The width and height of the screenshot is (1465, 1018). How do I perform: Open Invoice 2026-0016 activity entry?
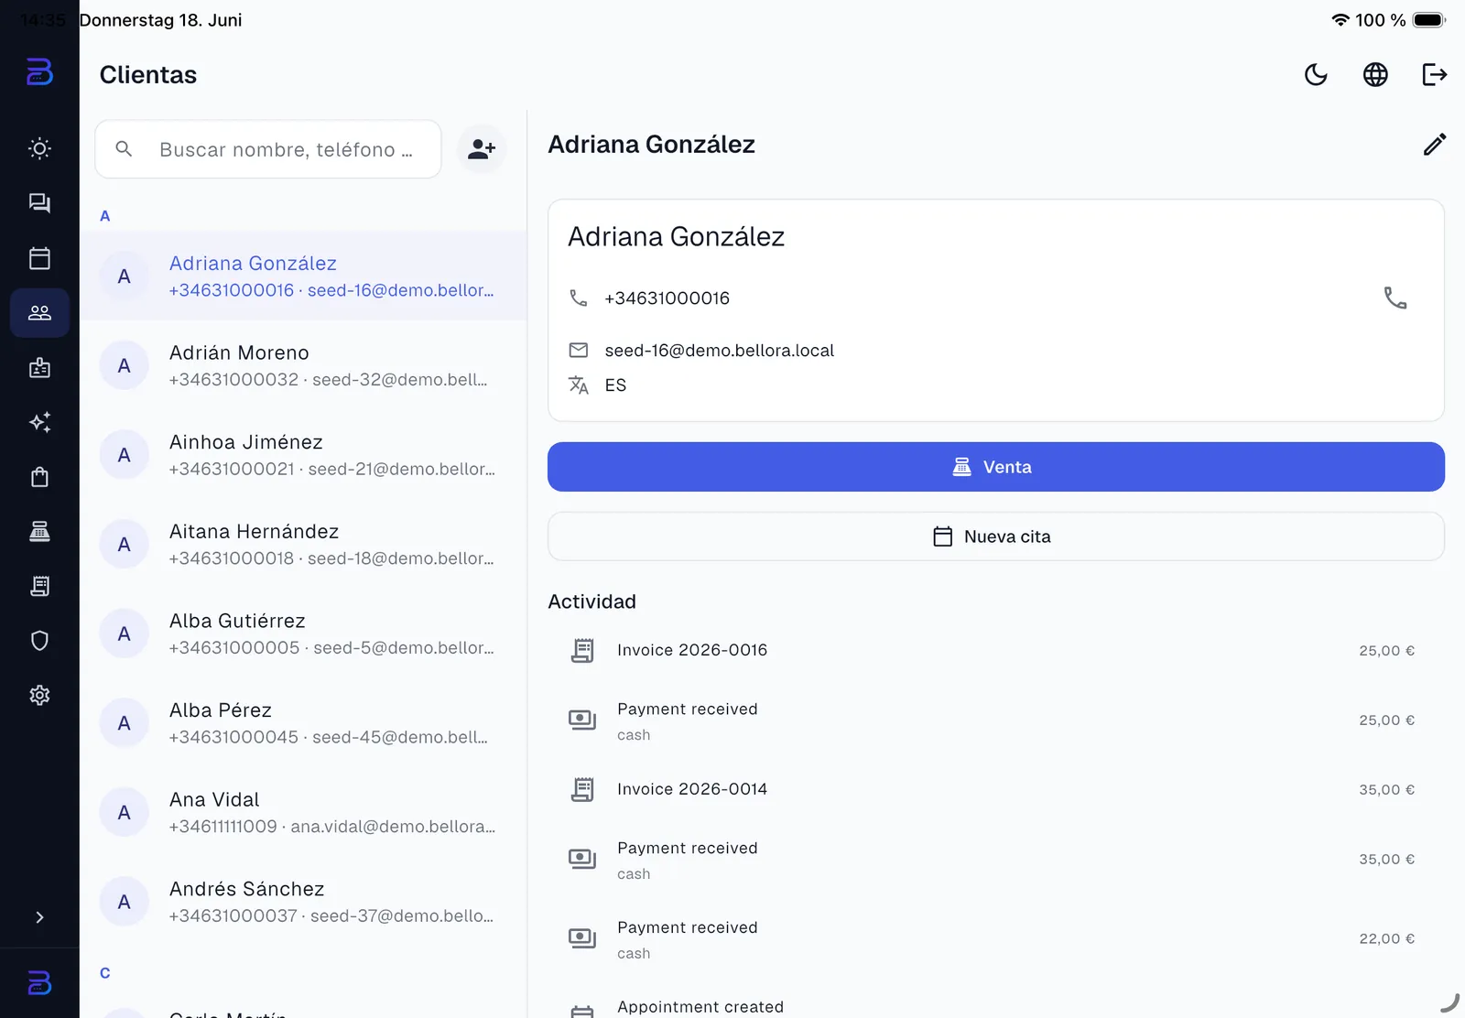click(x=996, y=650)
